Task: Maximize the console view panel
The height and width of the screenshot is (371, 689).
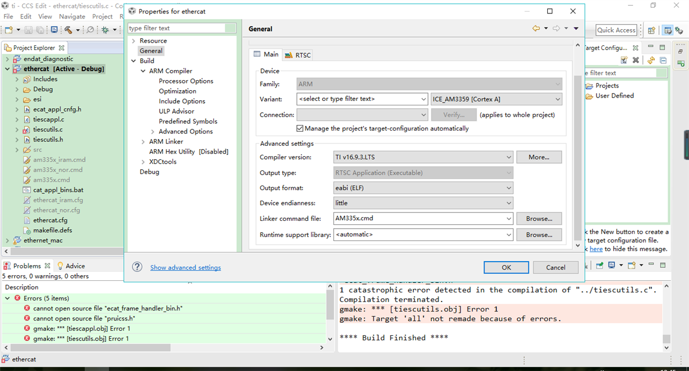Action: [x=663, y=265]
